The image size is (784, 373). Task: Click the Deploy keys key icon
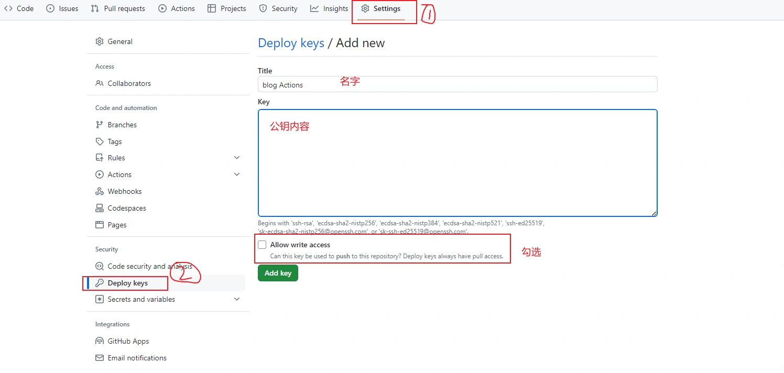tap(100, 283)
